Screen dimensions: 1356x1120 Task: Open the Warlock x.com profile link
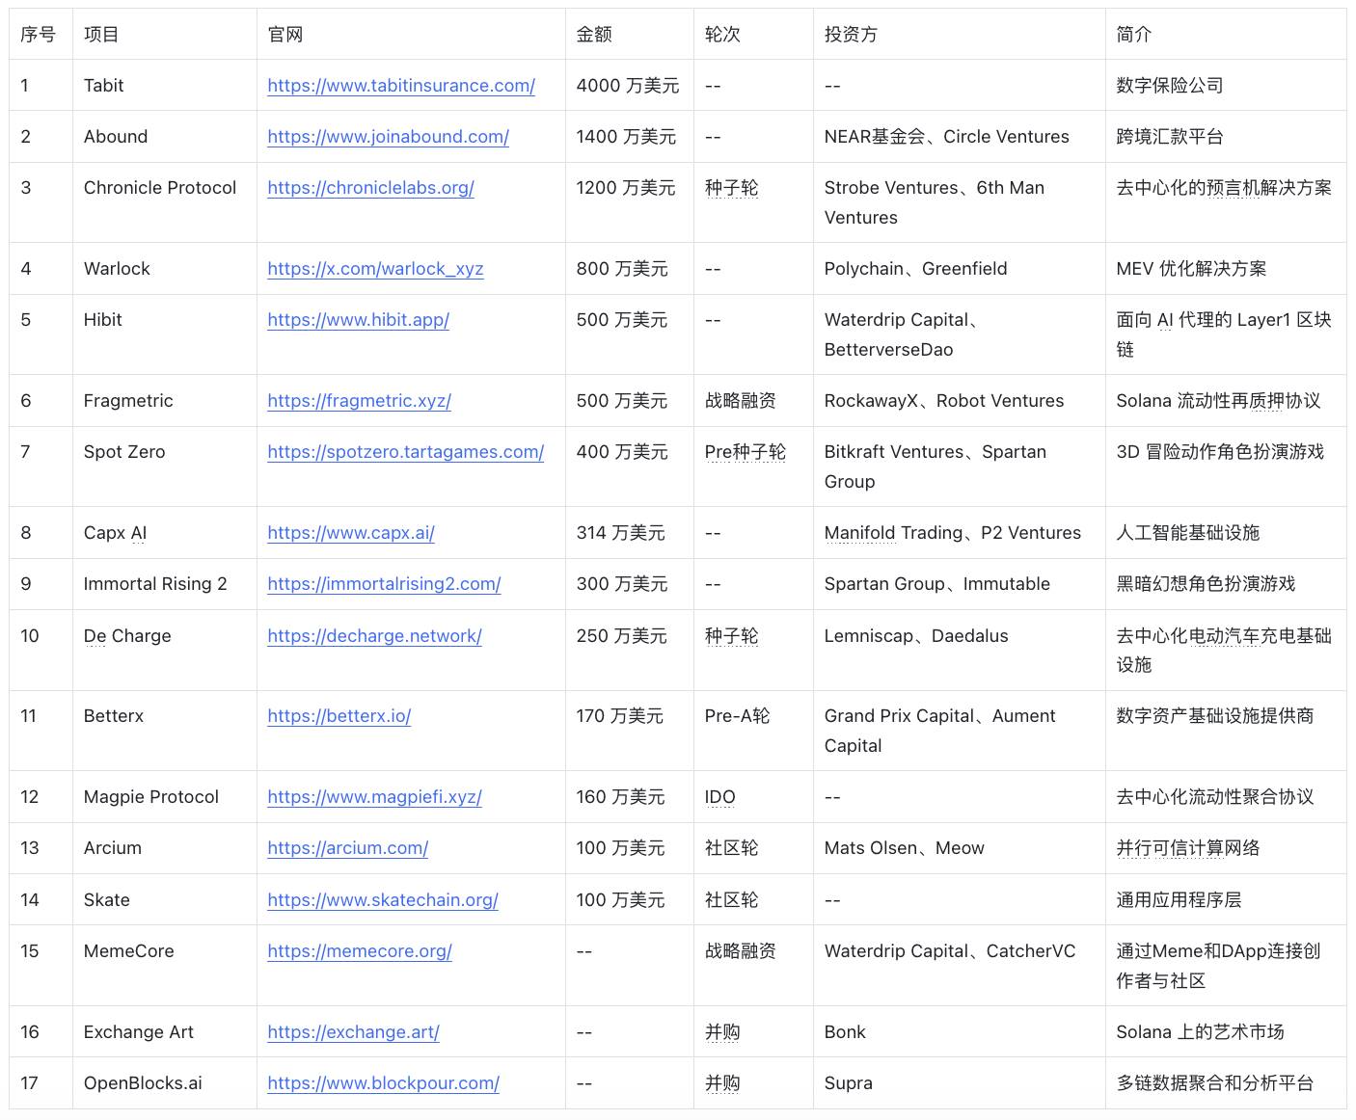[x=375, y=269]
